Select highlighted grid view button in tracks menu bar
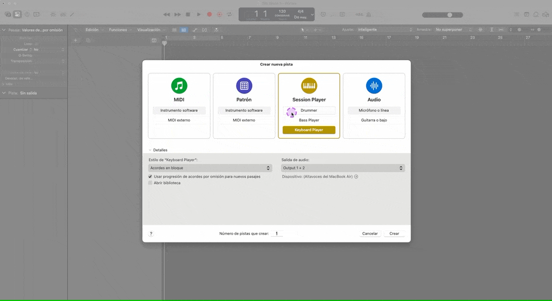Viewport: 552px width, 301px height. [184, 30]
